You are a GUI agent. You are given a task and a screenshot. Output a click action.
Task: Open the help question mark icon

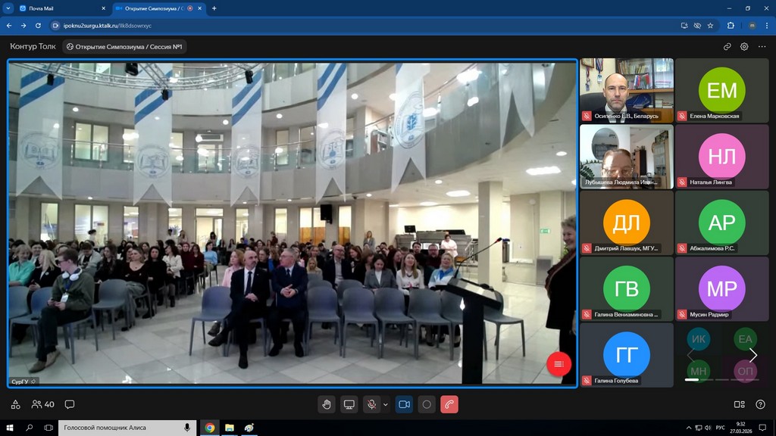coord(760,404)
